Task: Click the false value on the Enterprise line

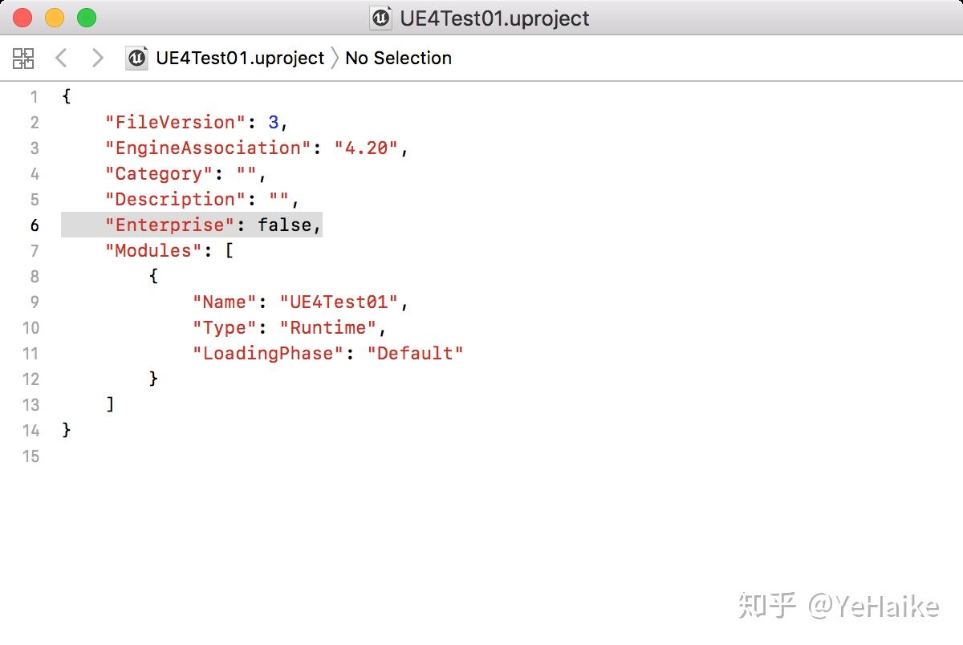Action: [284, 225]
